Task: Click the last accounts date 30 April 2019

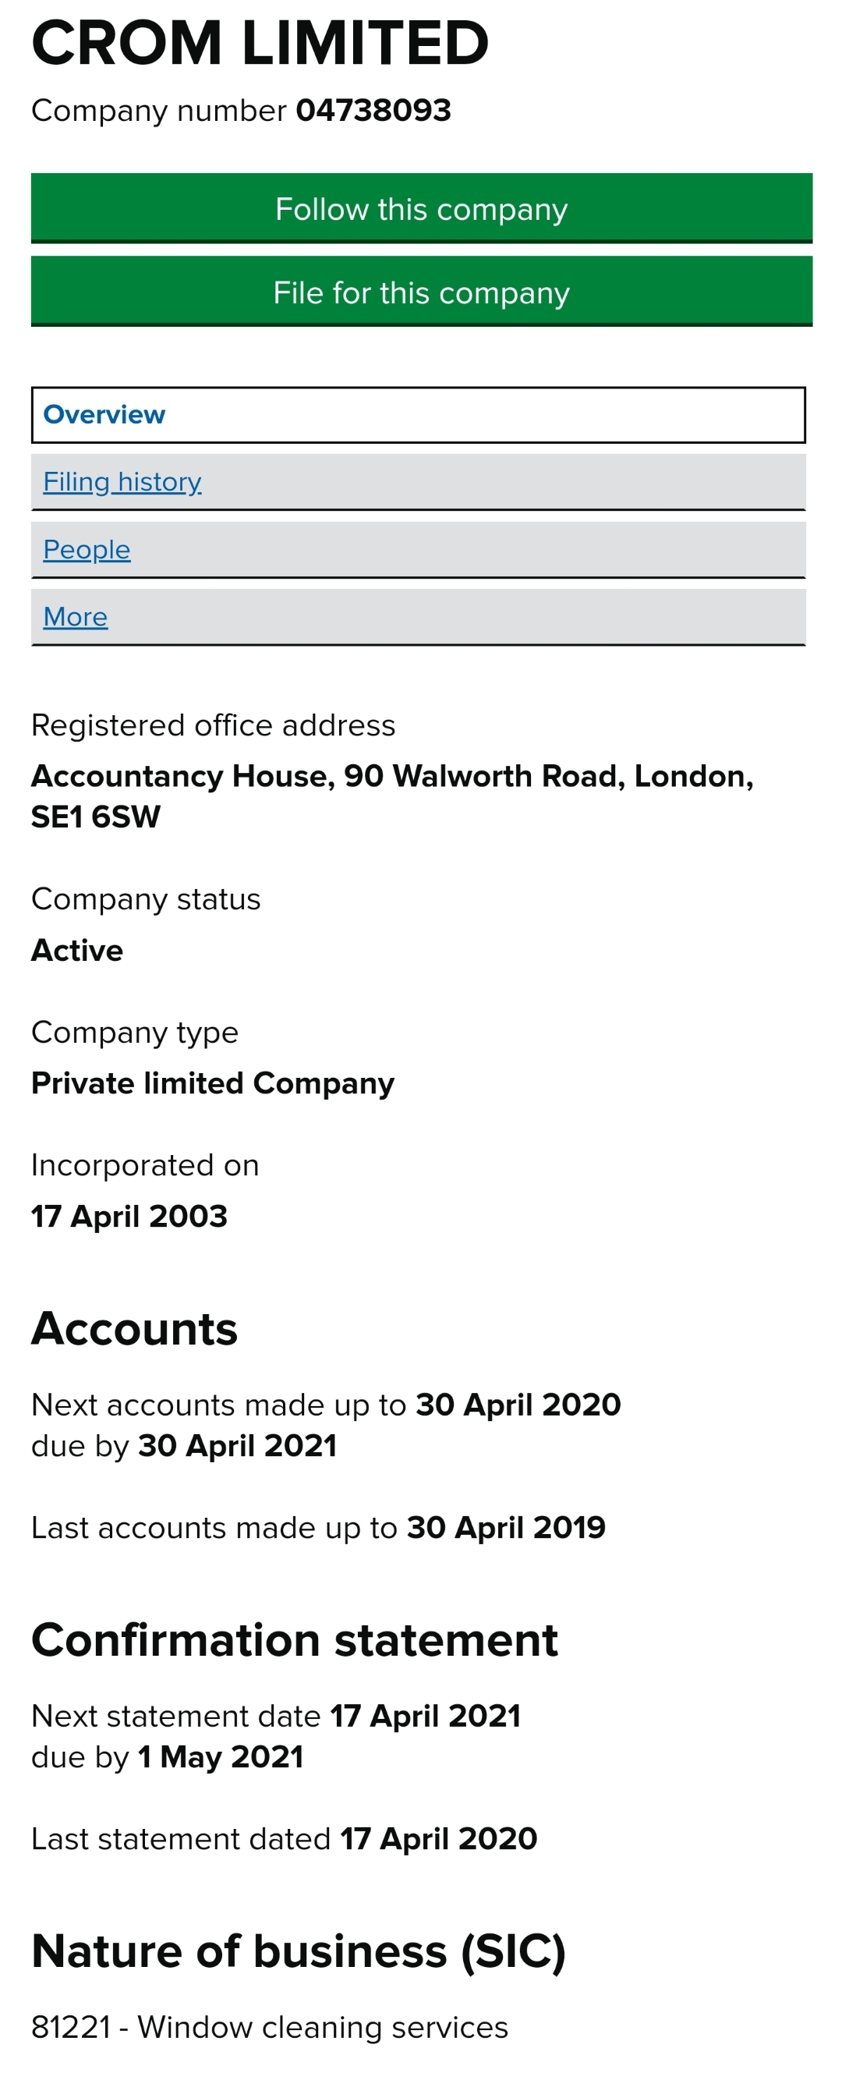Action: [506, 1527]
